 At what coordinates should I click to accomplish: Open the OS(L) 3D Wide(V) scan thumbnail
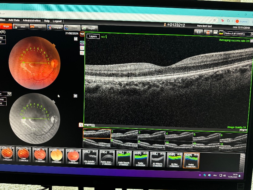coord(157,159)
